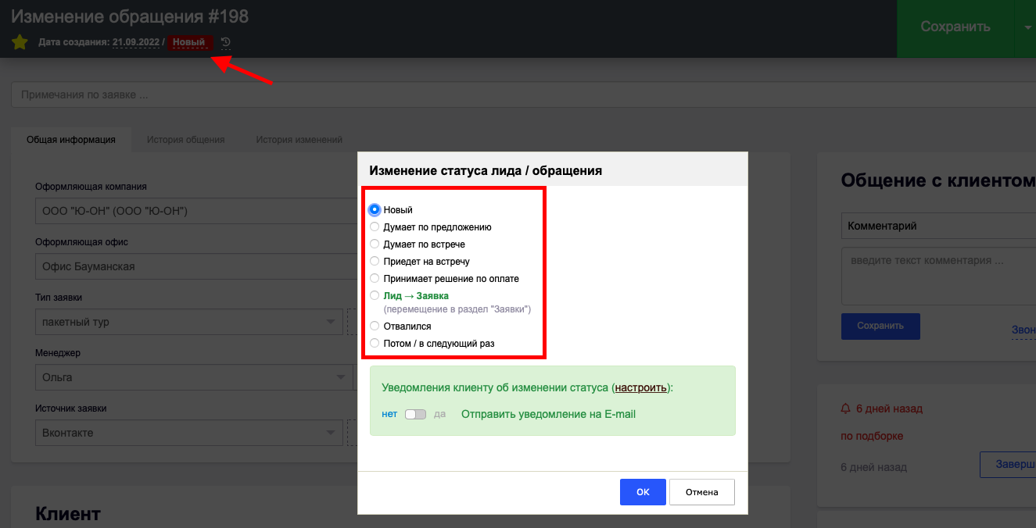Click the Отправить уведомление на E-mail label
The height and width of the screenshot is (528, 1036).
click(548, 414)
